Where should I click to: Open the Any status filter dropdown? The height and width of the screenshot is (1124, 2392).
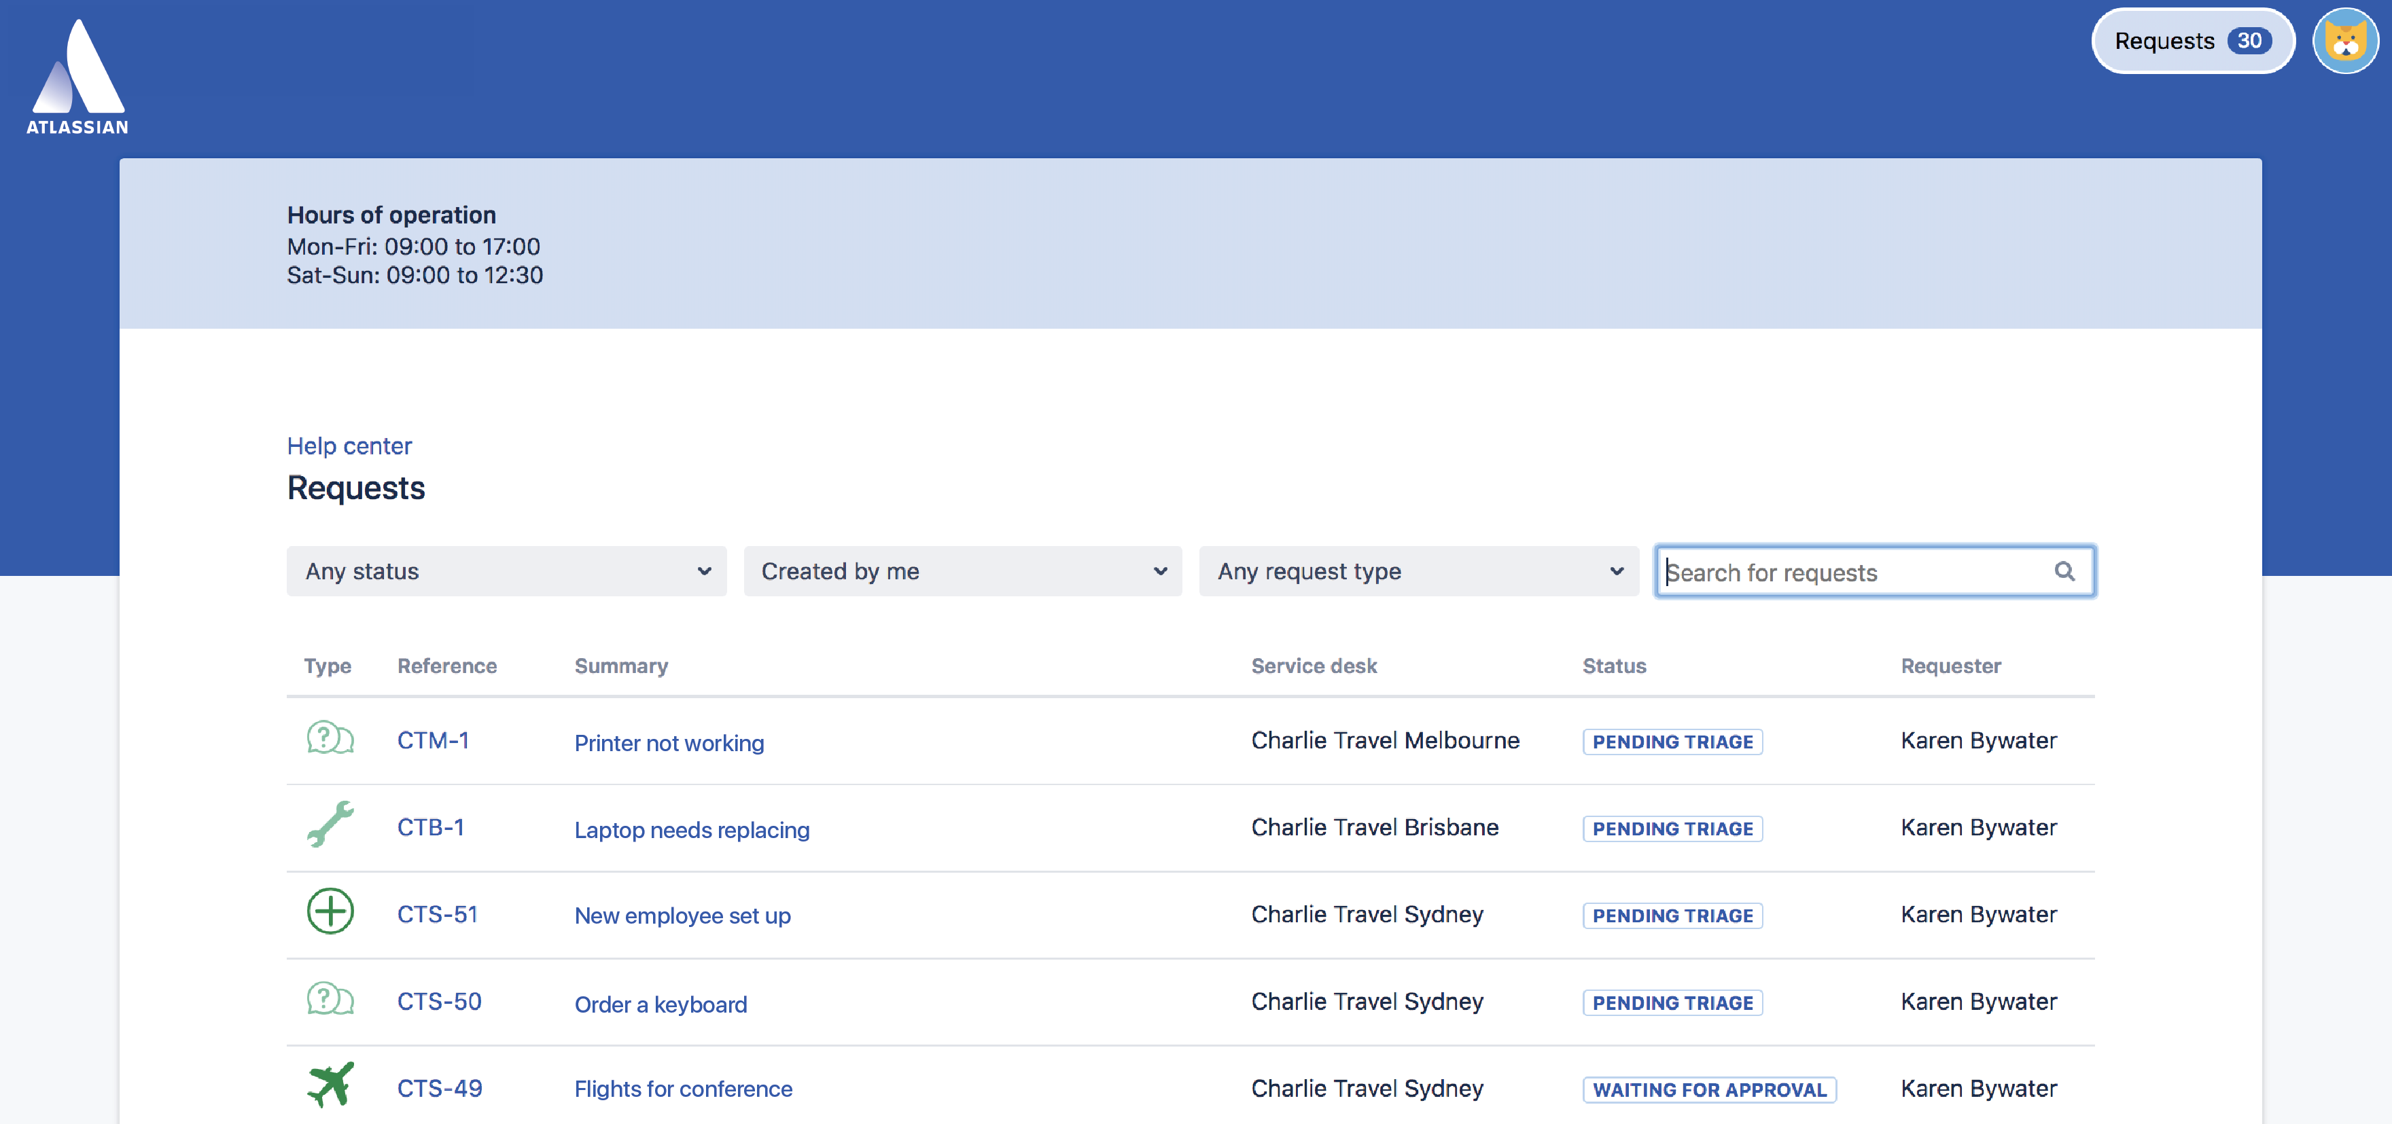click(506, 570)
